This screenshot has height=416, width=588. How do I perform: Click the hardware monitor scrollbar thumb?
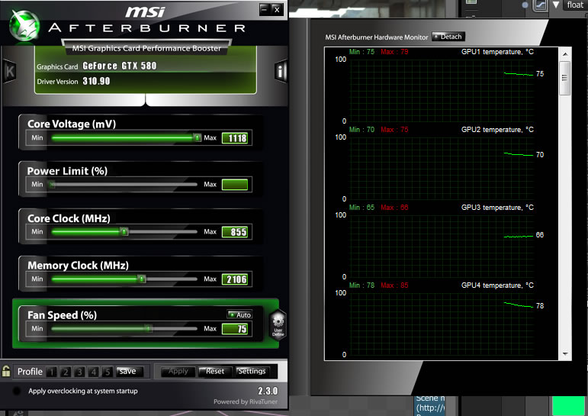565,78
